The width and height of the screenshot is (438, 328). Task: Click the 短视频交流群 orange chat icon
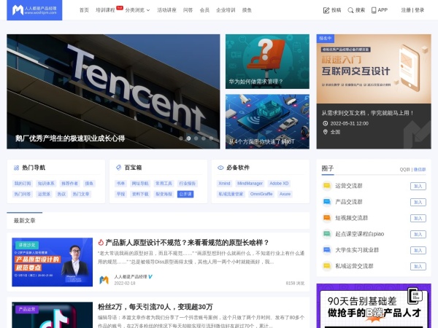pyautogui.click(x=327, y=218)
